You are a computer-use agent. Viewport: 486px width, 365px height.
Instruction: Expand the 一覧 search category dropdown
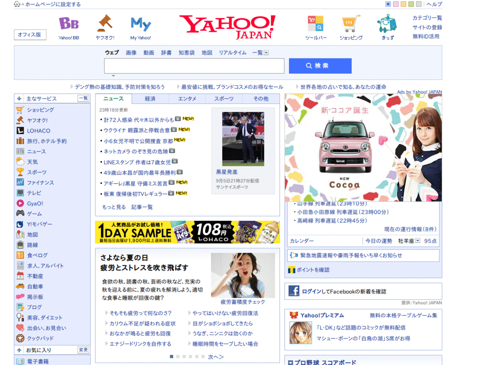(266, 53)
